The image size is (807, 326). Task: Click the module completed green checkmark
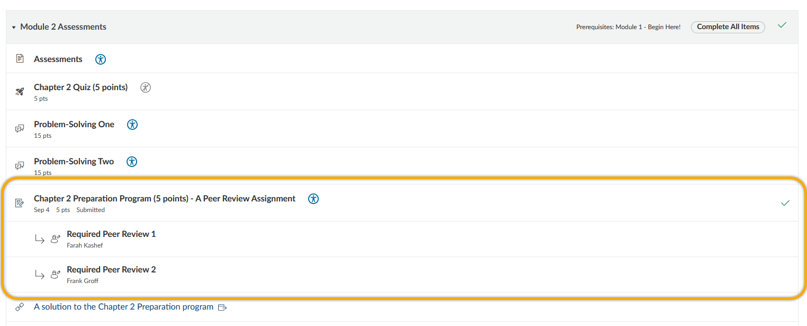pyautogui.click(x=782, y=25)
